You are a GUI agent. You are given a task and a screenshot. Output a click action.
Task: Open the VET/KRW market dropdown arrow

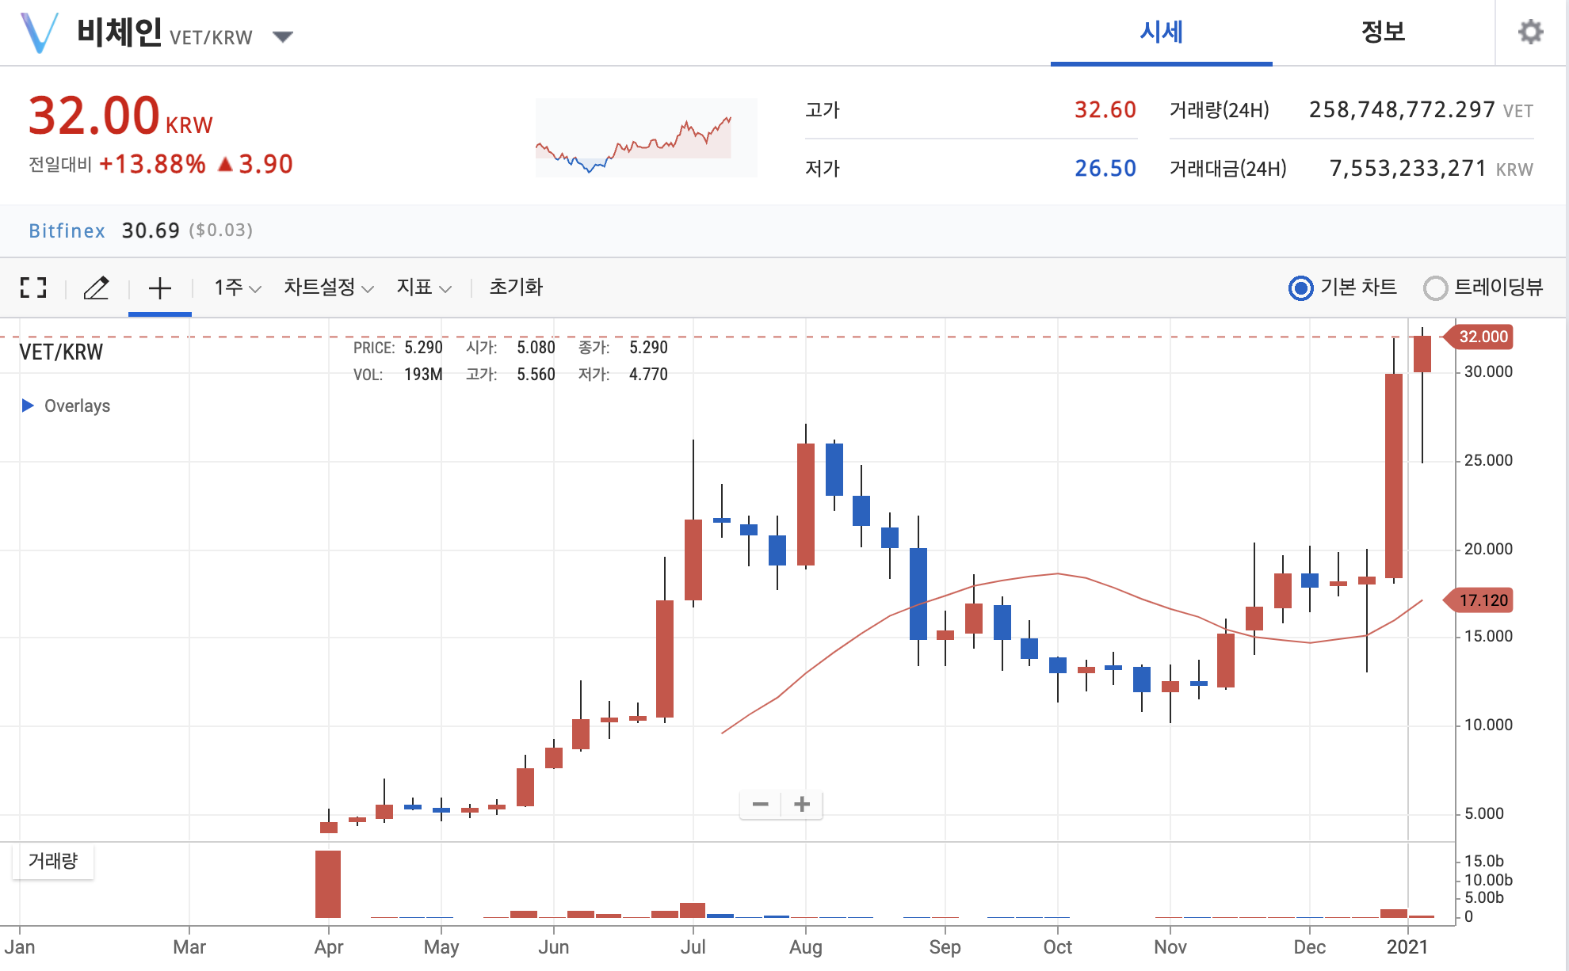tap(283, 36)
